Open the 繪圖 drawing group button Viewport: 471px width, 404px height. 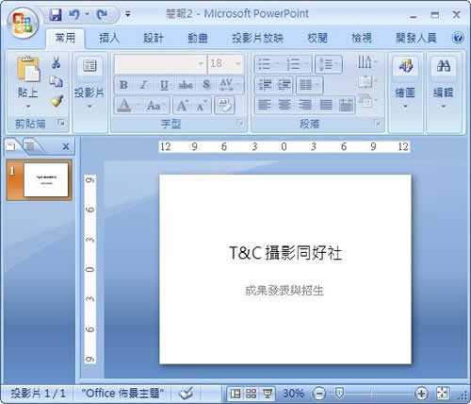(x=405, y=83)
